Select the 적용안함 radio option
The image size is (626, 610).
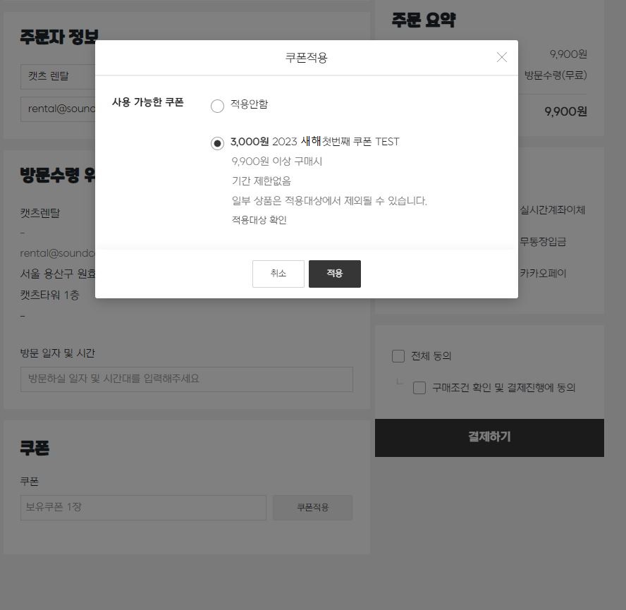(217, 106)
